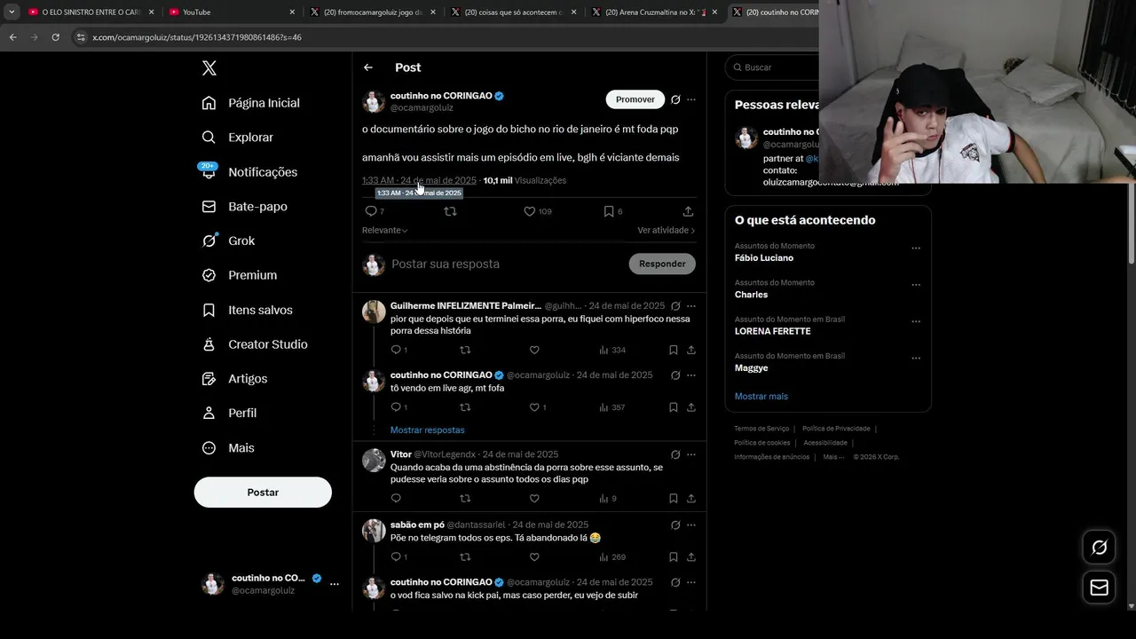
Task: Click the Postar button
Action: pos(263,493)
